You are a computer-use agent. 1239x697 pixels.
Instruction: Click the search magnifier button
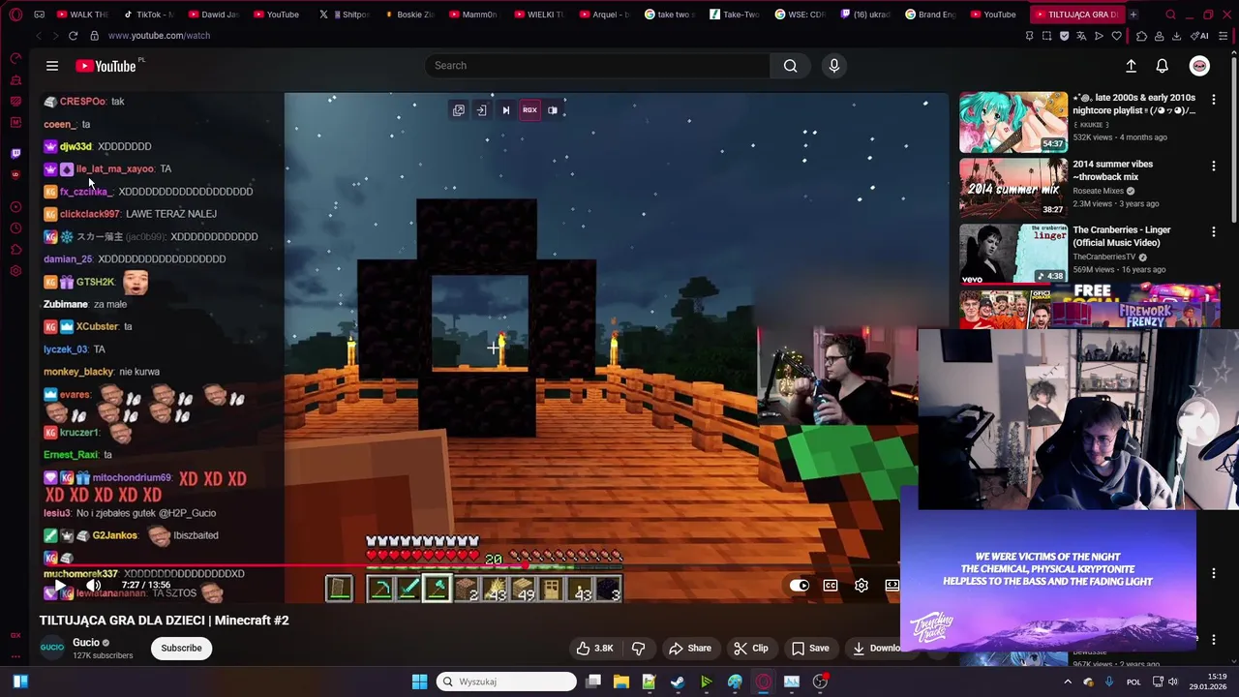(791, 66)
